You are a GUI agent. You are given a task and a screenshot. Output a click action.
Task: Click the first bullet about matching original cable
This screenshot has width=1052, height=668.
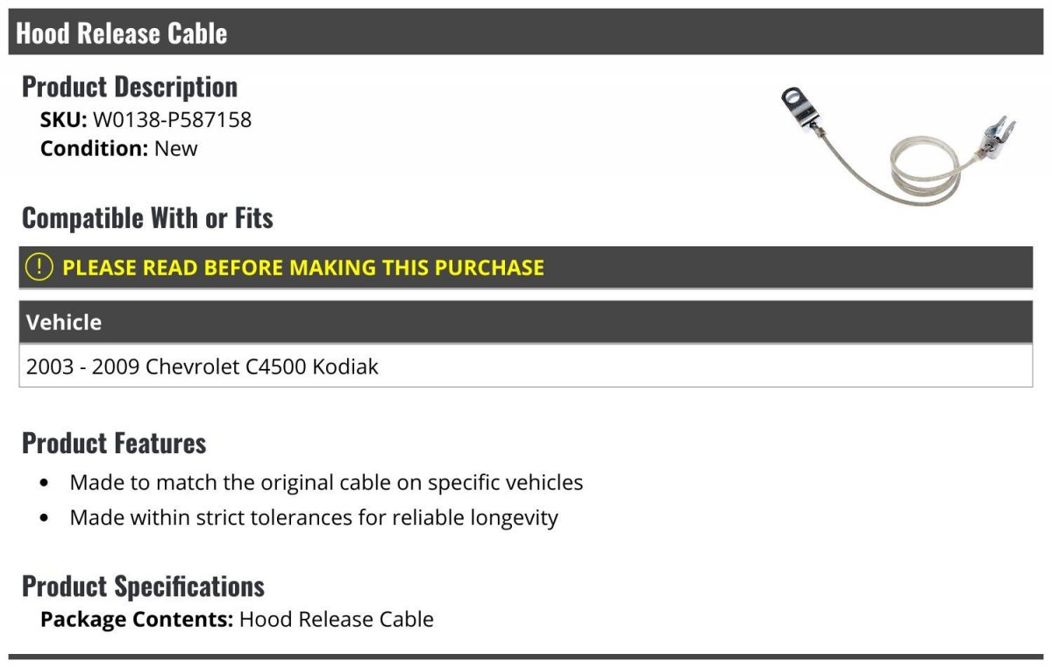[x=326, y=482]
